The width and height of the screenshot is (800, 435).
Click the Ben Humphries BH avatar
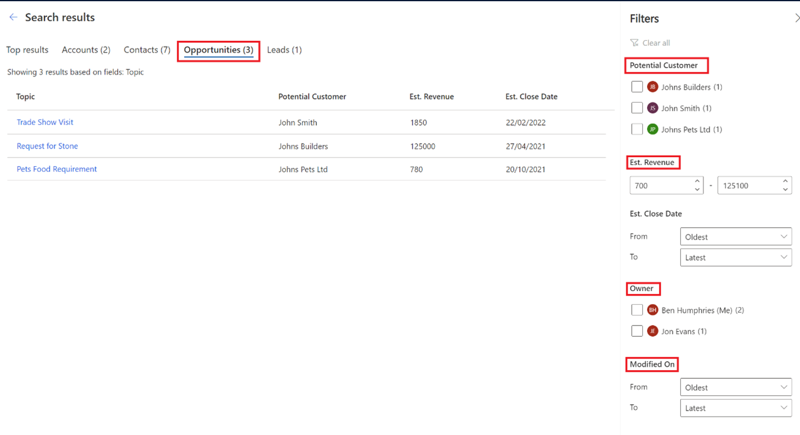tap(653, 310)
